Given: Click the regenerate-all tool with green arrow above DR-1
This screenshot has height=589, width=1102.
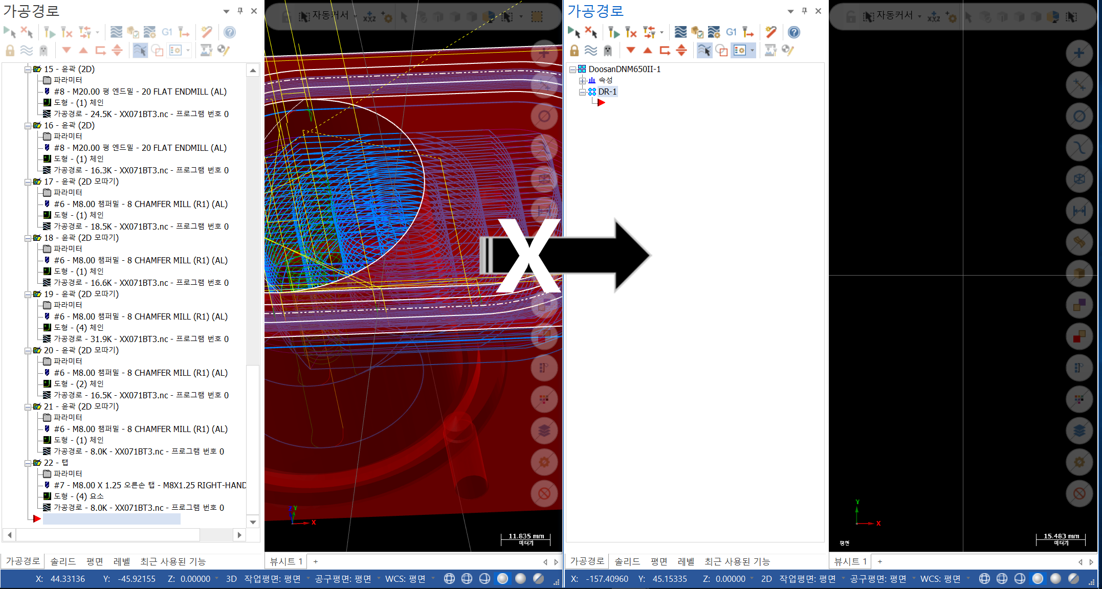Looking at the screenshot, I should [613, 32].
